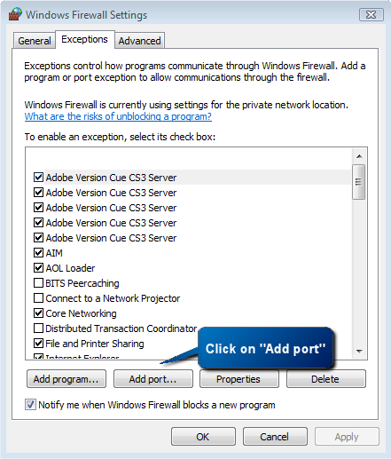Click the Add port... button
This screenshot has width=391, height=459.
tap(153, 379)
